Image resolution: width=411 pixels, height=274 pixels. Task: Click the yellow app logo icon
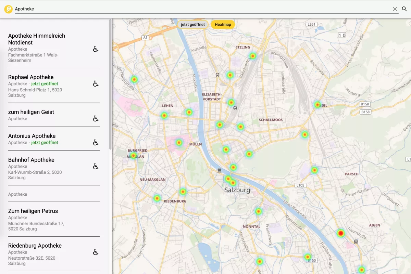coord(8,9)
